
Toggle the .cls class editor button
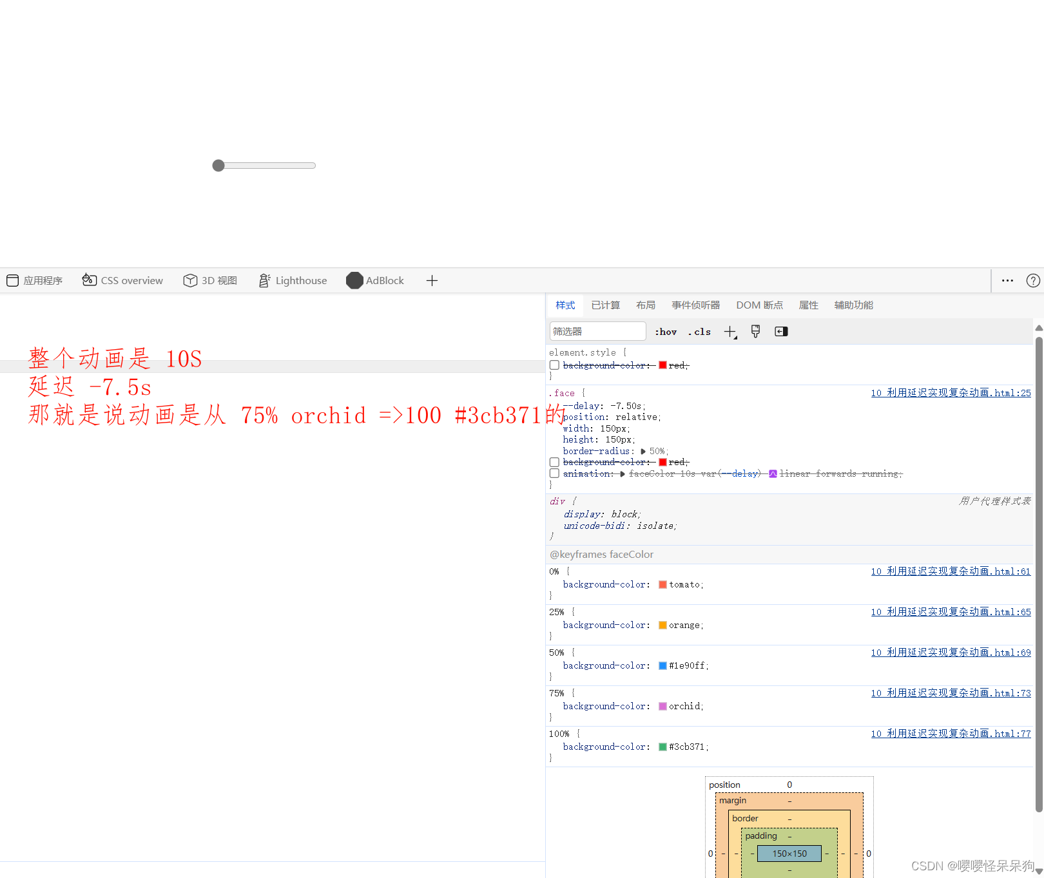click(699, 332)
